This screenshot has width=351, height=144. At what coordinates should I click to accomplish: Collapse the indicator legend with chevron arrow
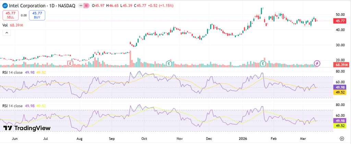7,33
